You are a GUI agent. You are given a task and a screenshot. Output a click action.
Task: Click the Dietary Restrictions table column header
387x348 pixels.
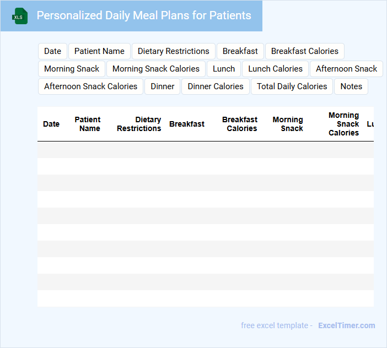coord(139,124)
